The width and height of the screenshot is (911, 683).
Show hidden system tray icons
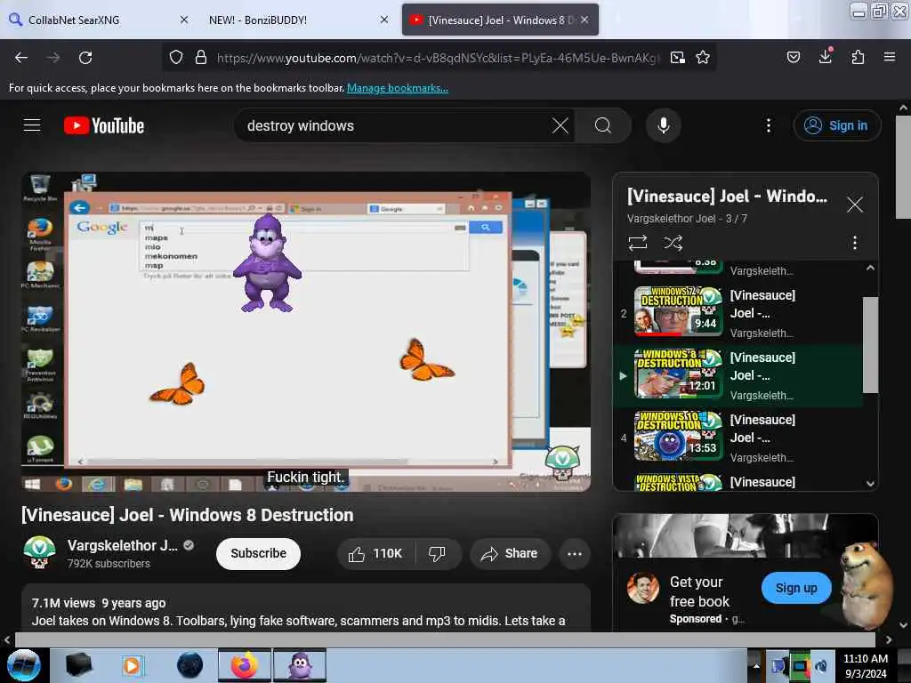pyautogui.click(x=756, y=666)
